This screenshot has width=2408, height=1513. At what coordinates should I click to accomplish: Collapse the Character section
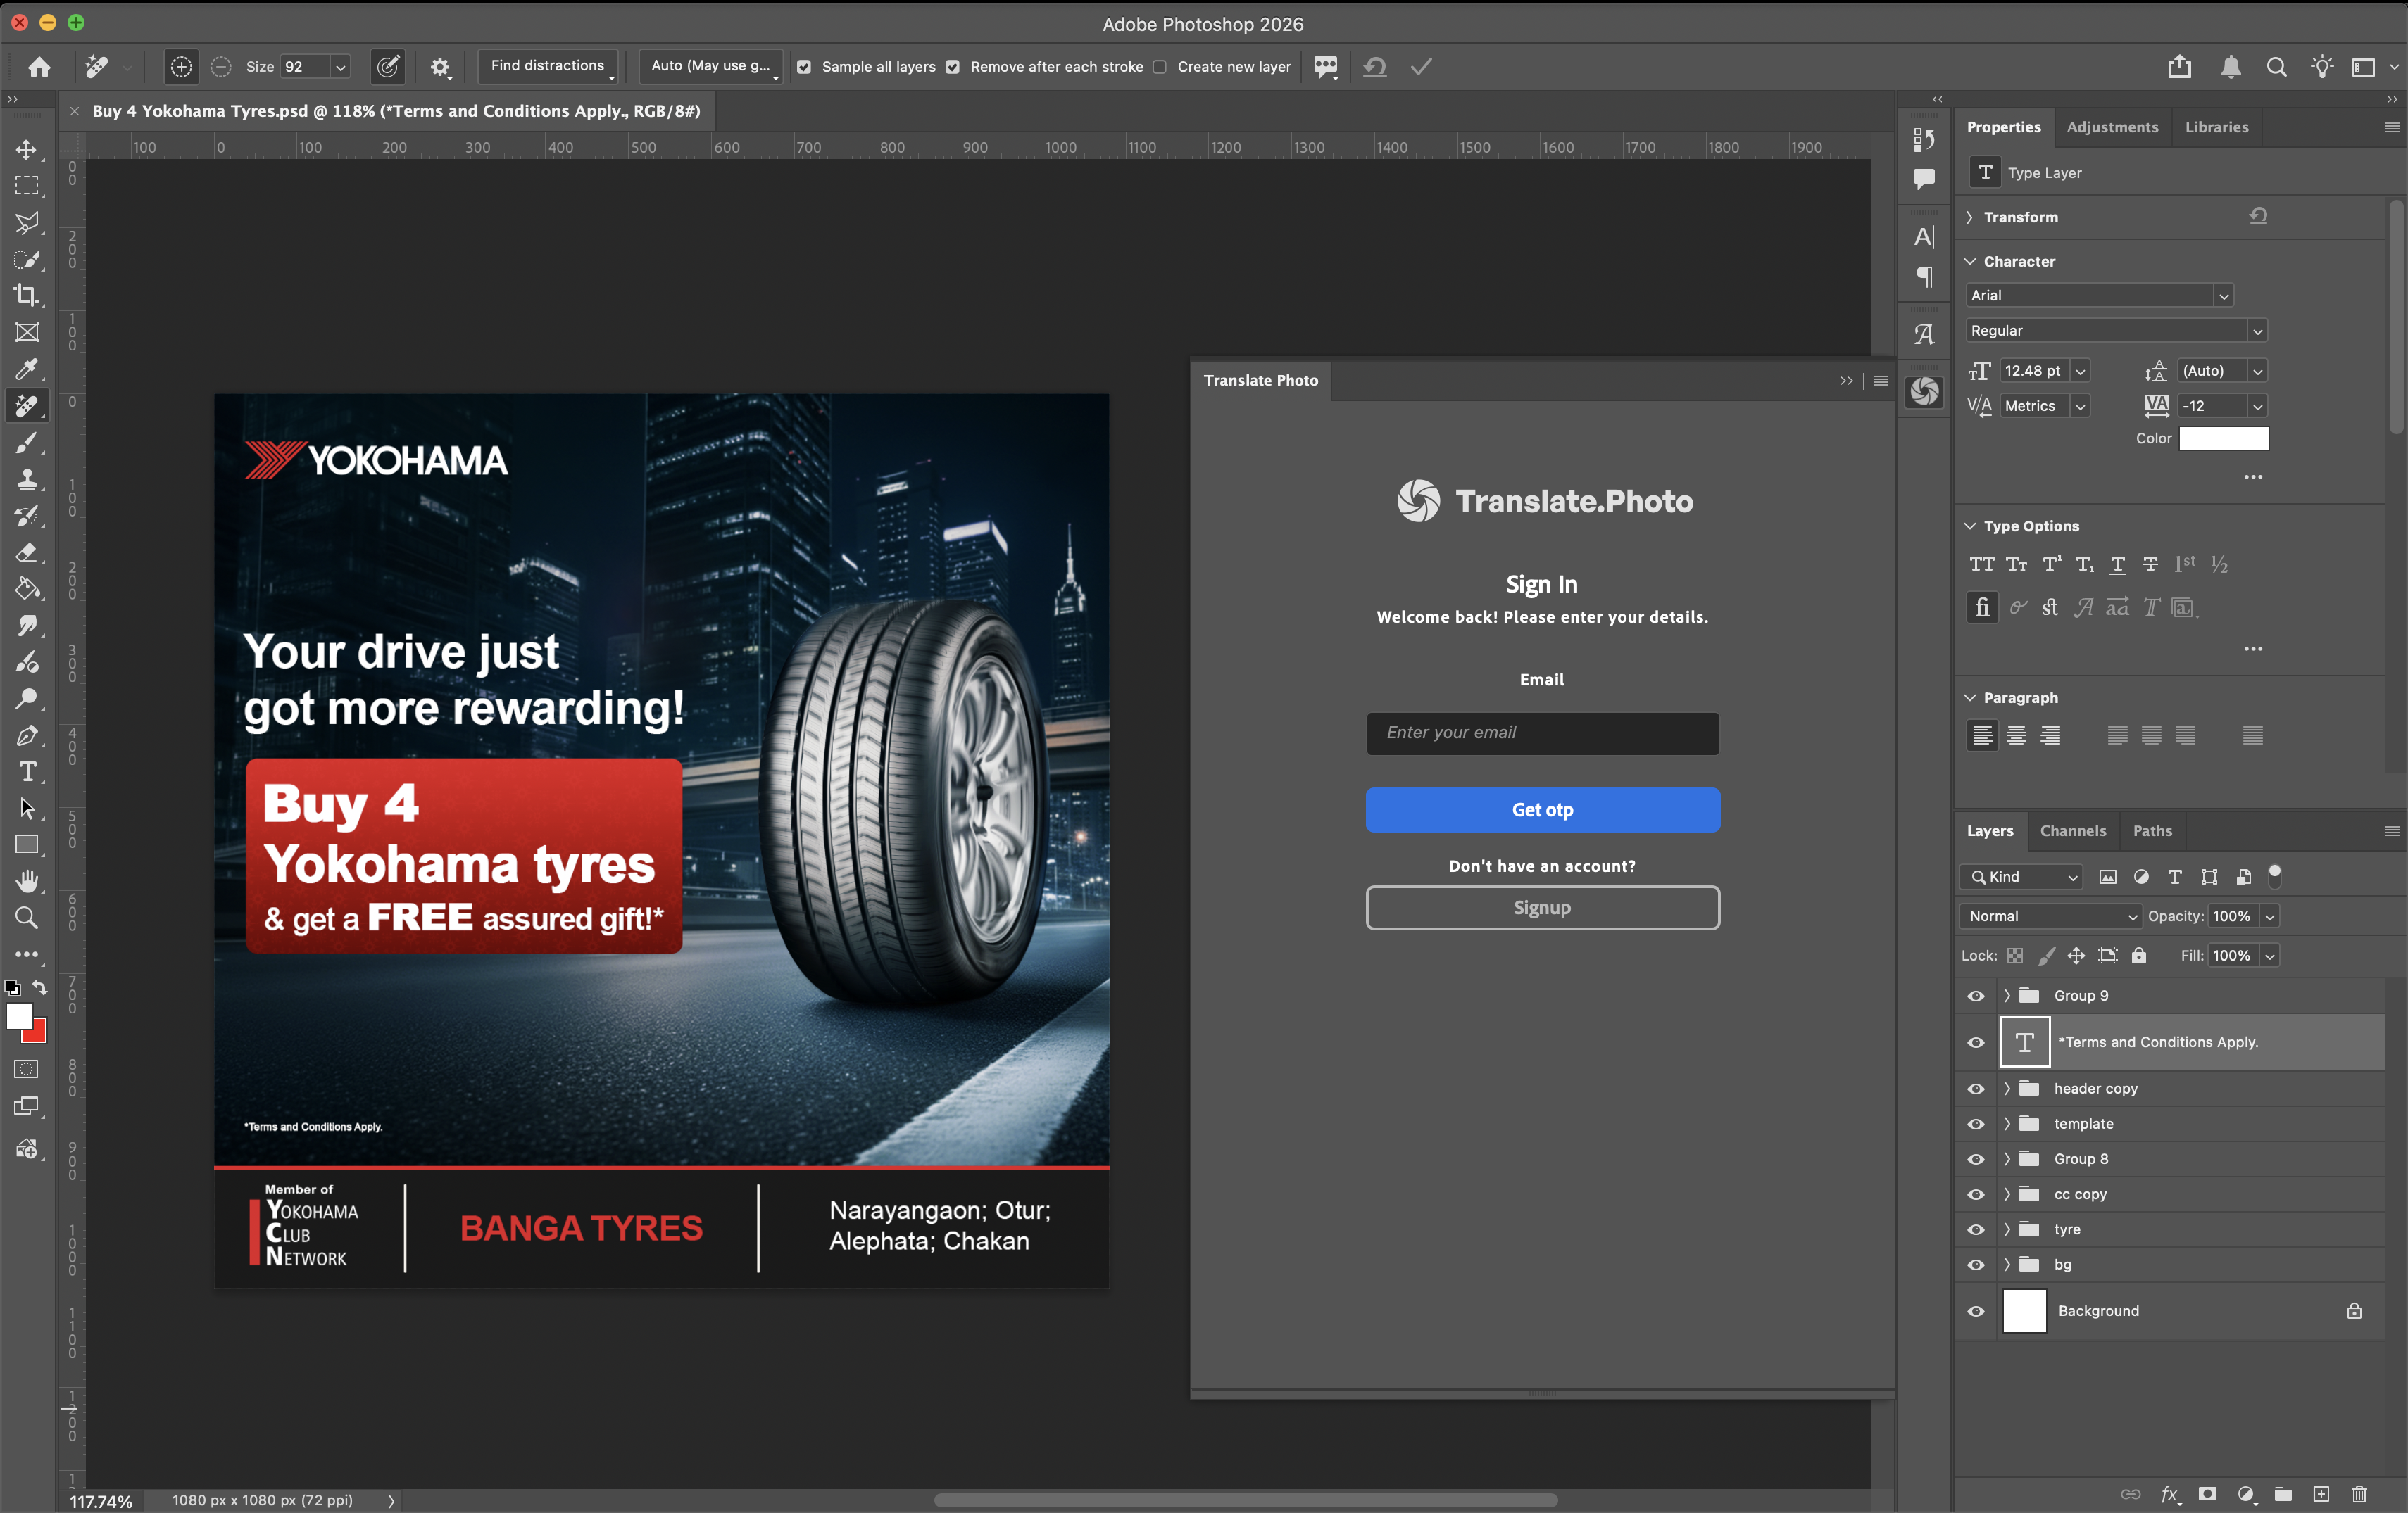1969,262
